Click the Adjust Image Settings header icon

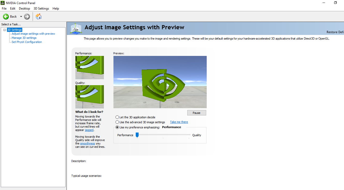click(76, 28)
